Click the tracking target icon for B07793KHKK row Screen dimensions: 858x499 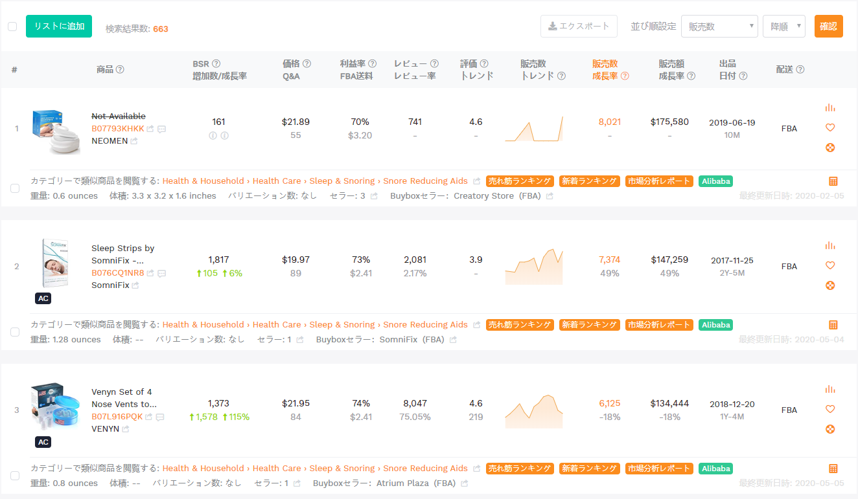click(830, 148)
